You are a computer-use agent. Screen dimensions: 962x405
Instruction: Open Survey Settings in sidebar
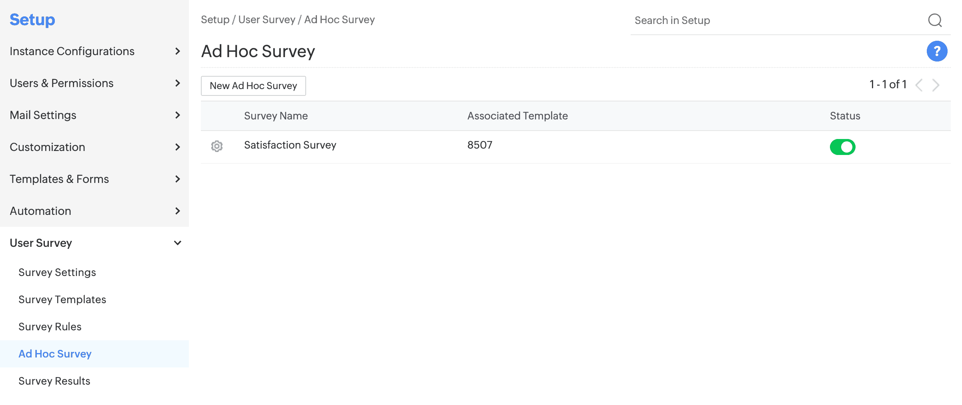click(x=57, y=272)
